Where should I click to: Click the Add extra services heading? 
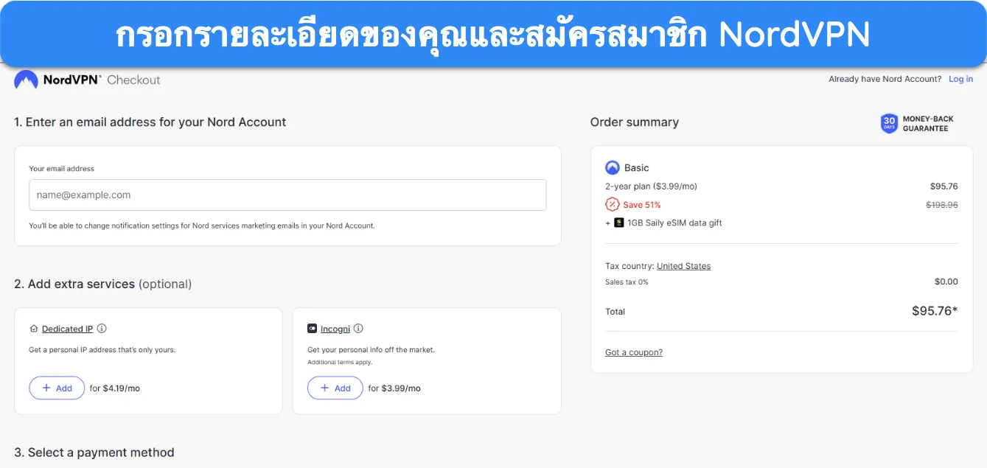pos(103,284)
